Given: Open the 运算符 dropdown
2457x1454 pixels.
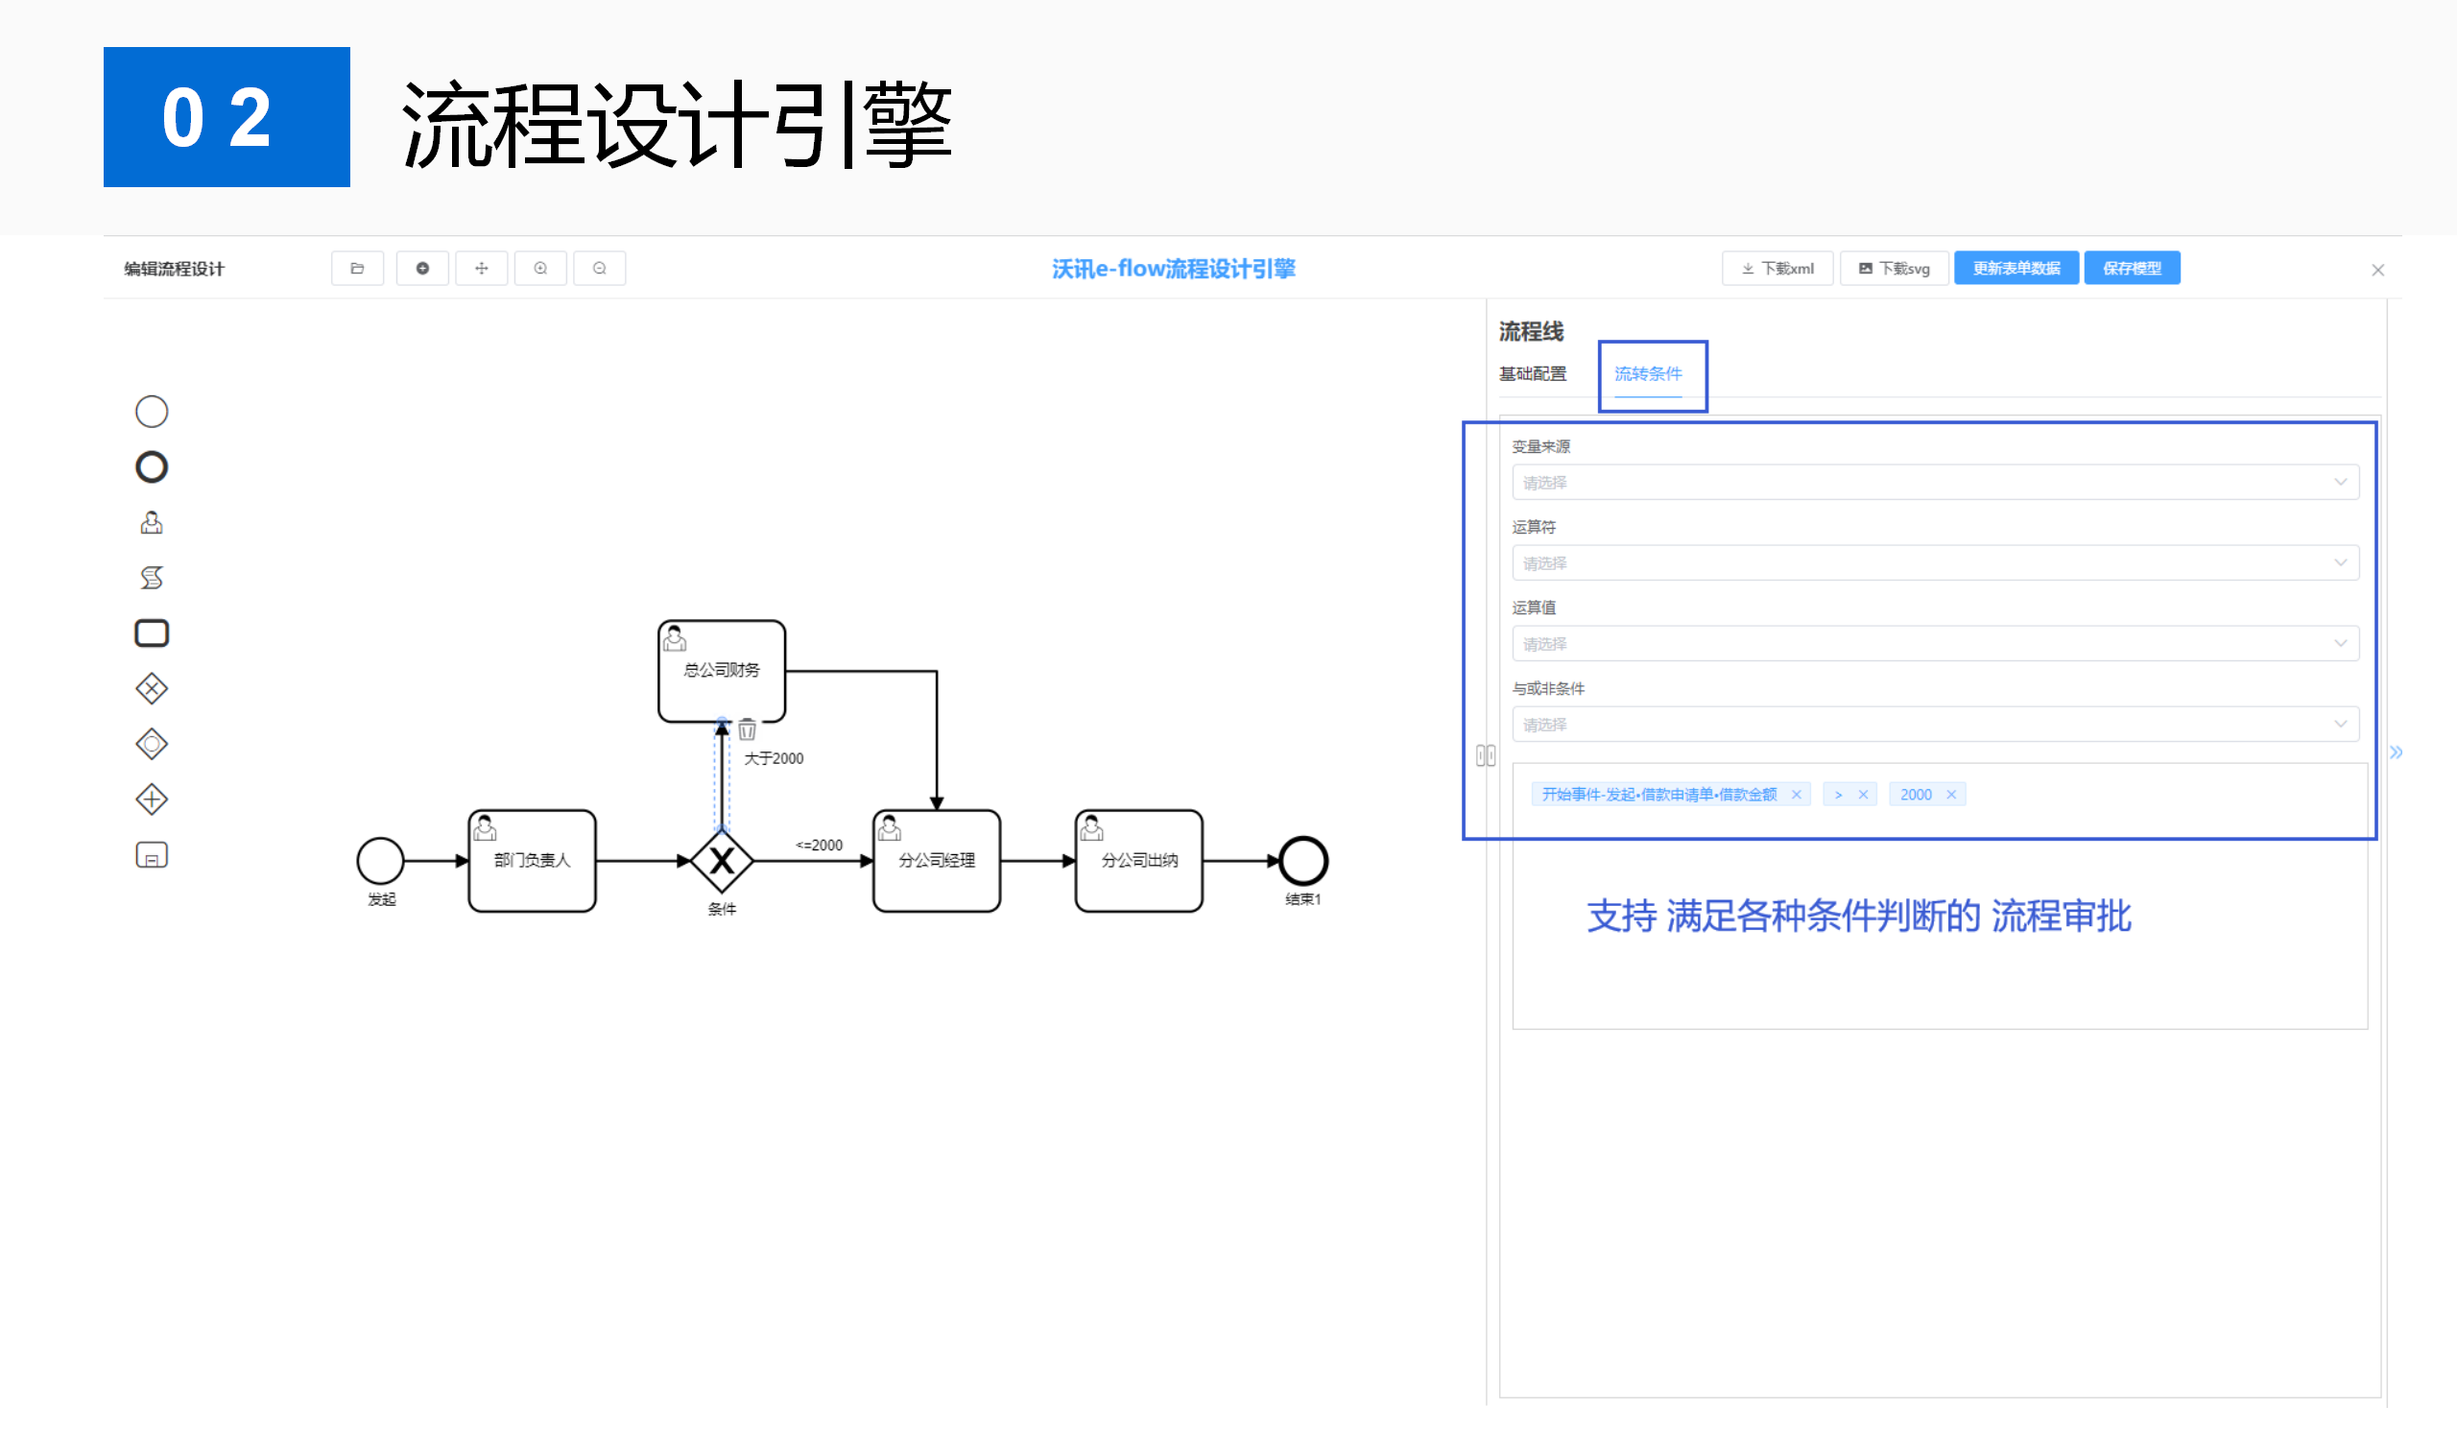Looking at the screenshot, I should tap(1935, 563).
